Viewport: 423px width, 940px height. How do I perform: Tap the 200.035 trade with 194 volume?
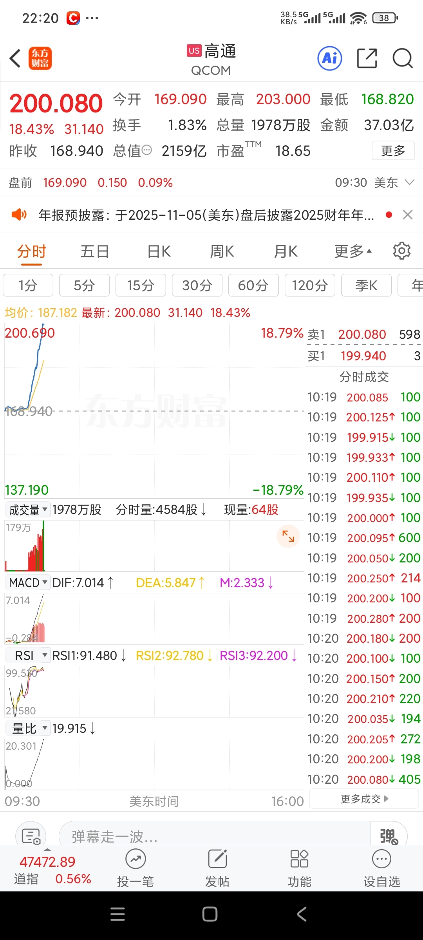(364, 719)
